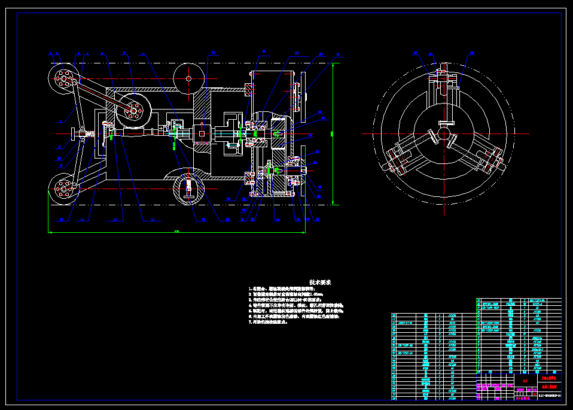Image resolution: width=573 pixels, height=410 pixels.
Task: Pick the large hatched gear on main shaft
Action: click(x=279, y=134)
